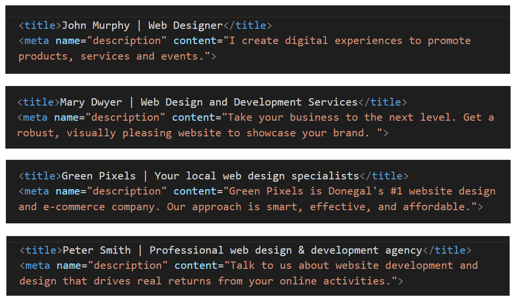Click 'Web Design and Development Services' text
The width and height of the screenshot is (515, 305).
250,102
